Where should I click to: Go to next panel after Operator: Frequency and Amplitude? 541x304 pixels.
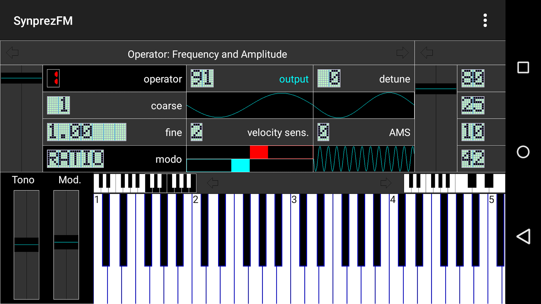coord(402,53)
